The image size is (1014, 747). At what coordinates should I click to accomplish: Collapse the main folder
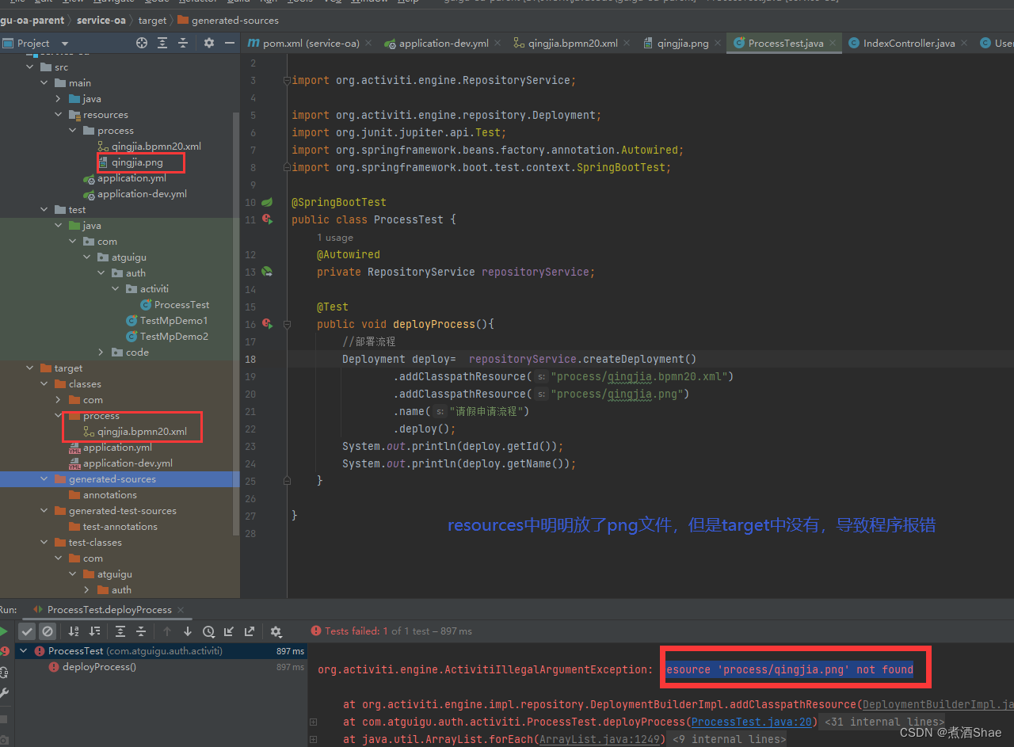tap(44, 83)
